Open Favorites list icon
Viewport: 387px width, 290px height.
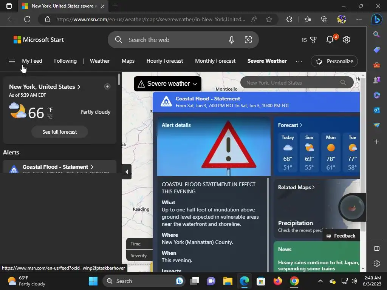[x=308, y=19]
